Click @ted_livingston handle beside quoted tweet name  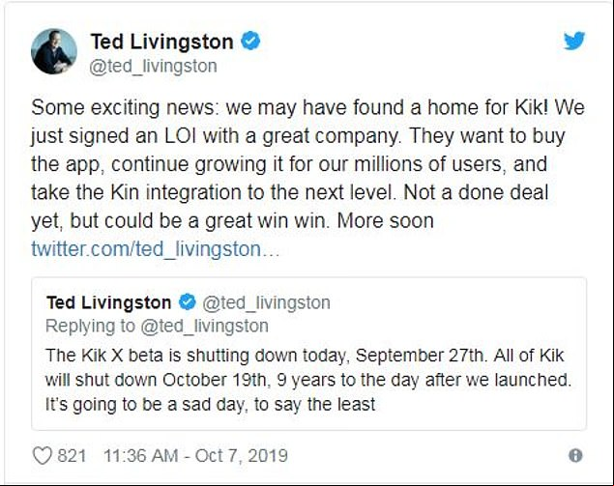[266, 302]
